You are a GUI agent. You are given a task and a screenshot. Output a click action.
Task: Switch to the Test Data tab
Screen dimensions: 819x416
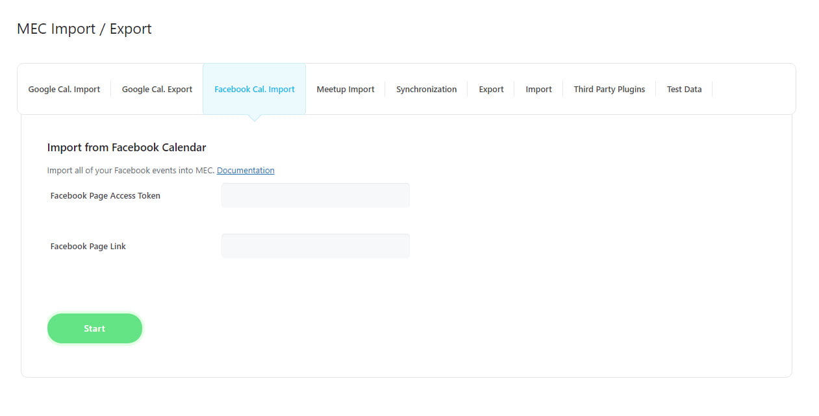[x=684, y=89]
